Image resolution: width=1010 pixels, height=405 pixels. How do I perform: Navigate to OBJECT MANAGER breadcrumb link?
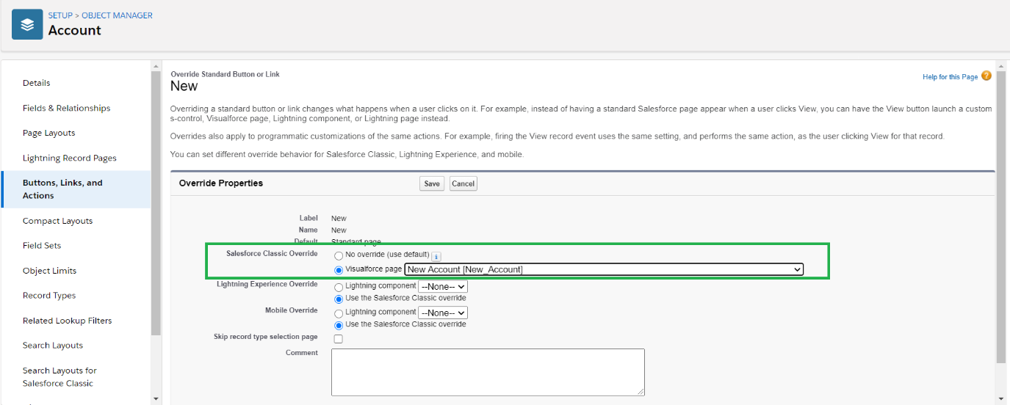point(117,15)
